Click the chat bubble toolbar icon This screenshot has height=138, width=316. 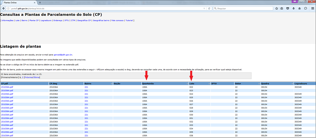click(305, 8)
